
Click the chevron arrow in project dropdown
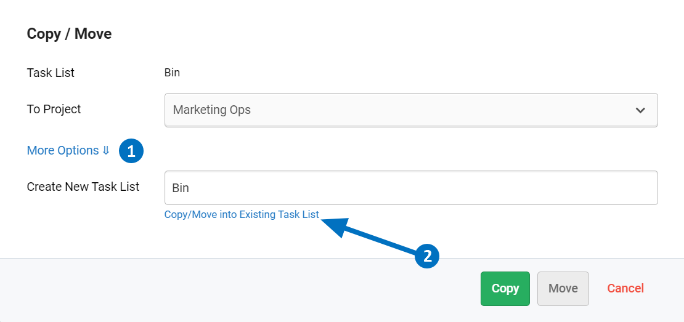tap(640, 110)
